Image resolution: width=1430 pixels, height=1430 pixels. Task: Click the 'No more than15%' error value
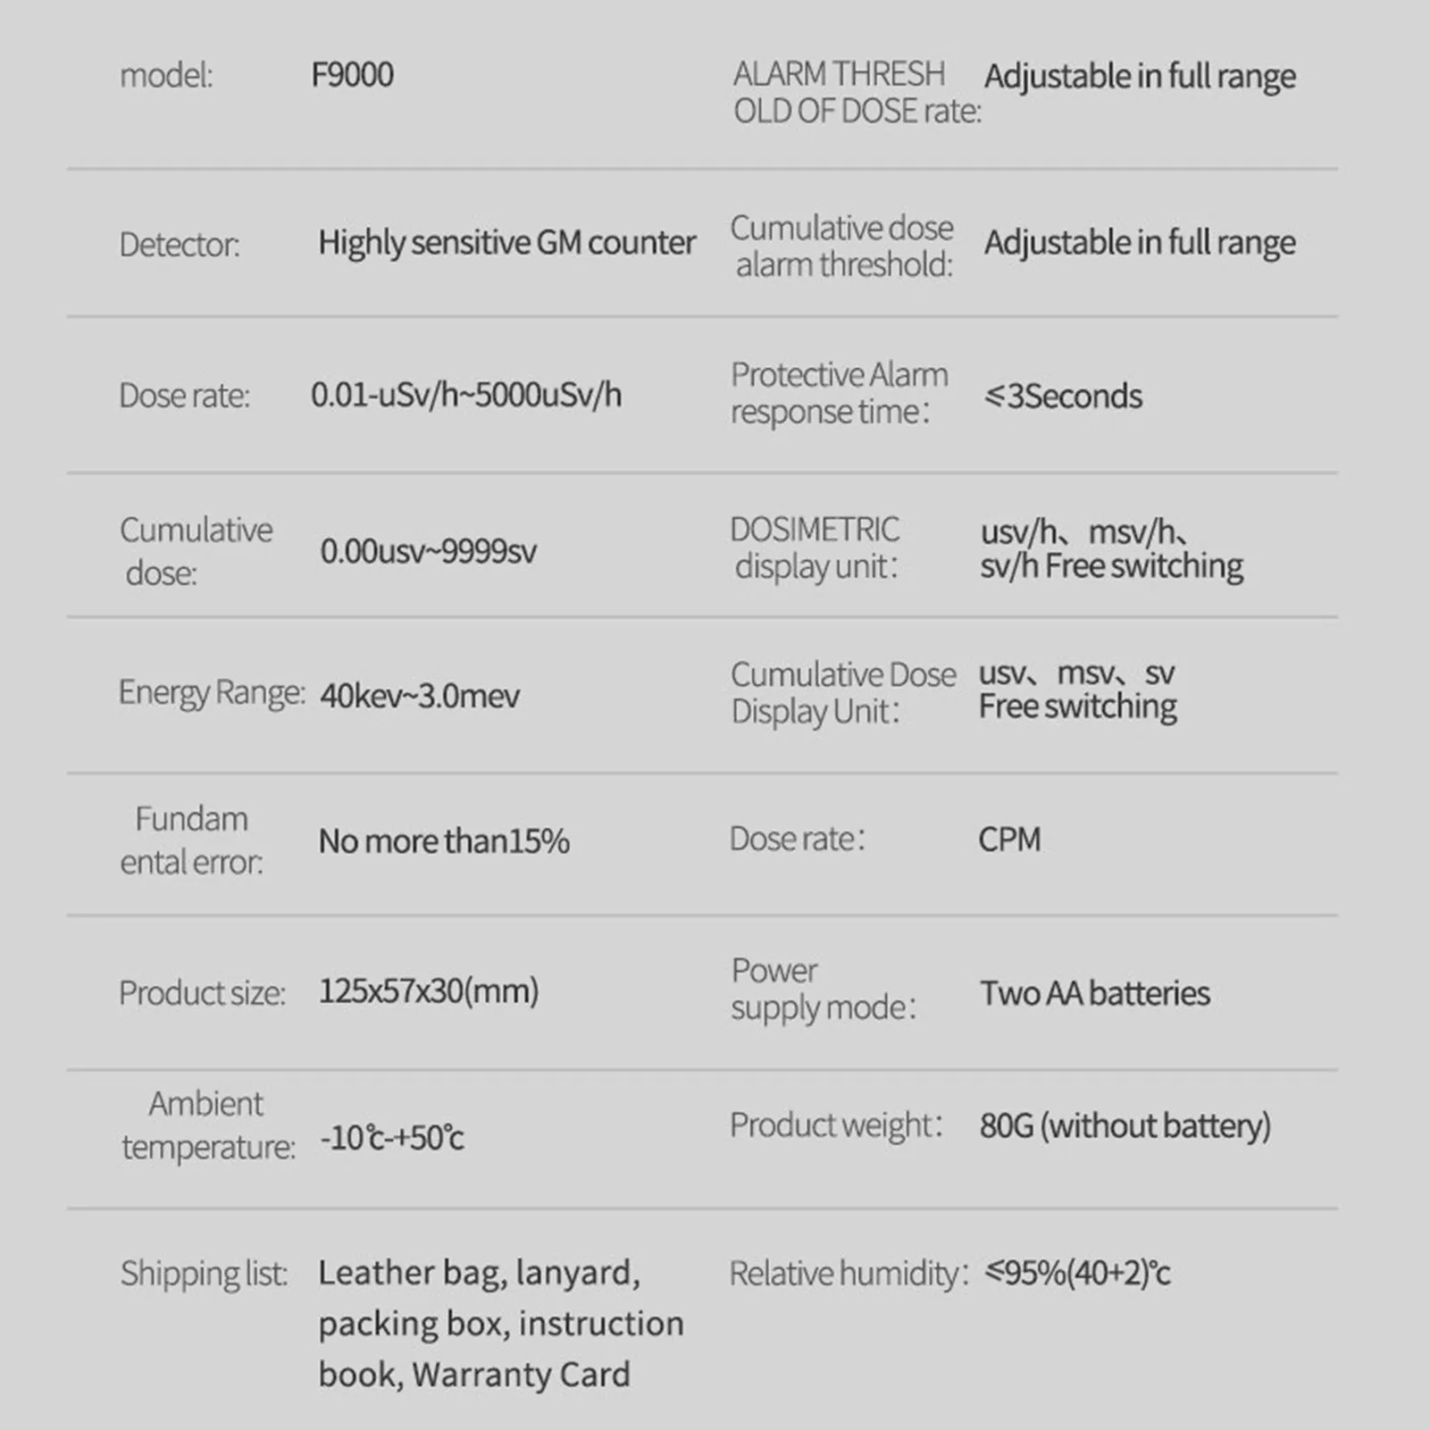click(x=443, y=841)
